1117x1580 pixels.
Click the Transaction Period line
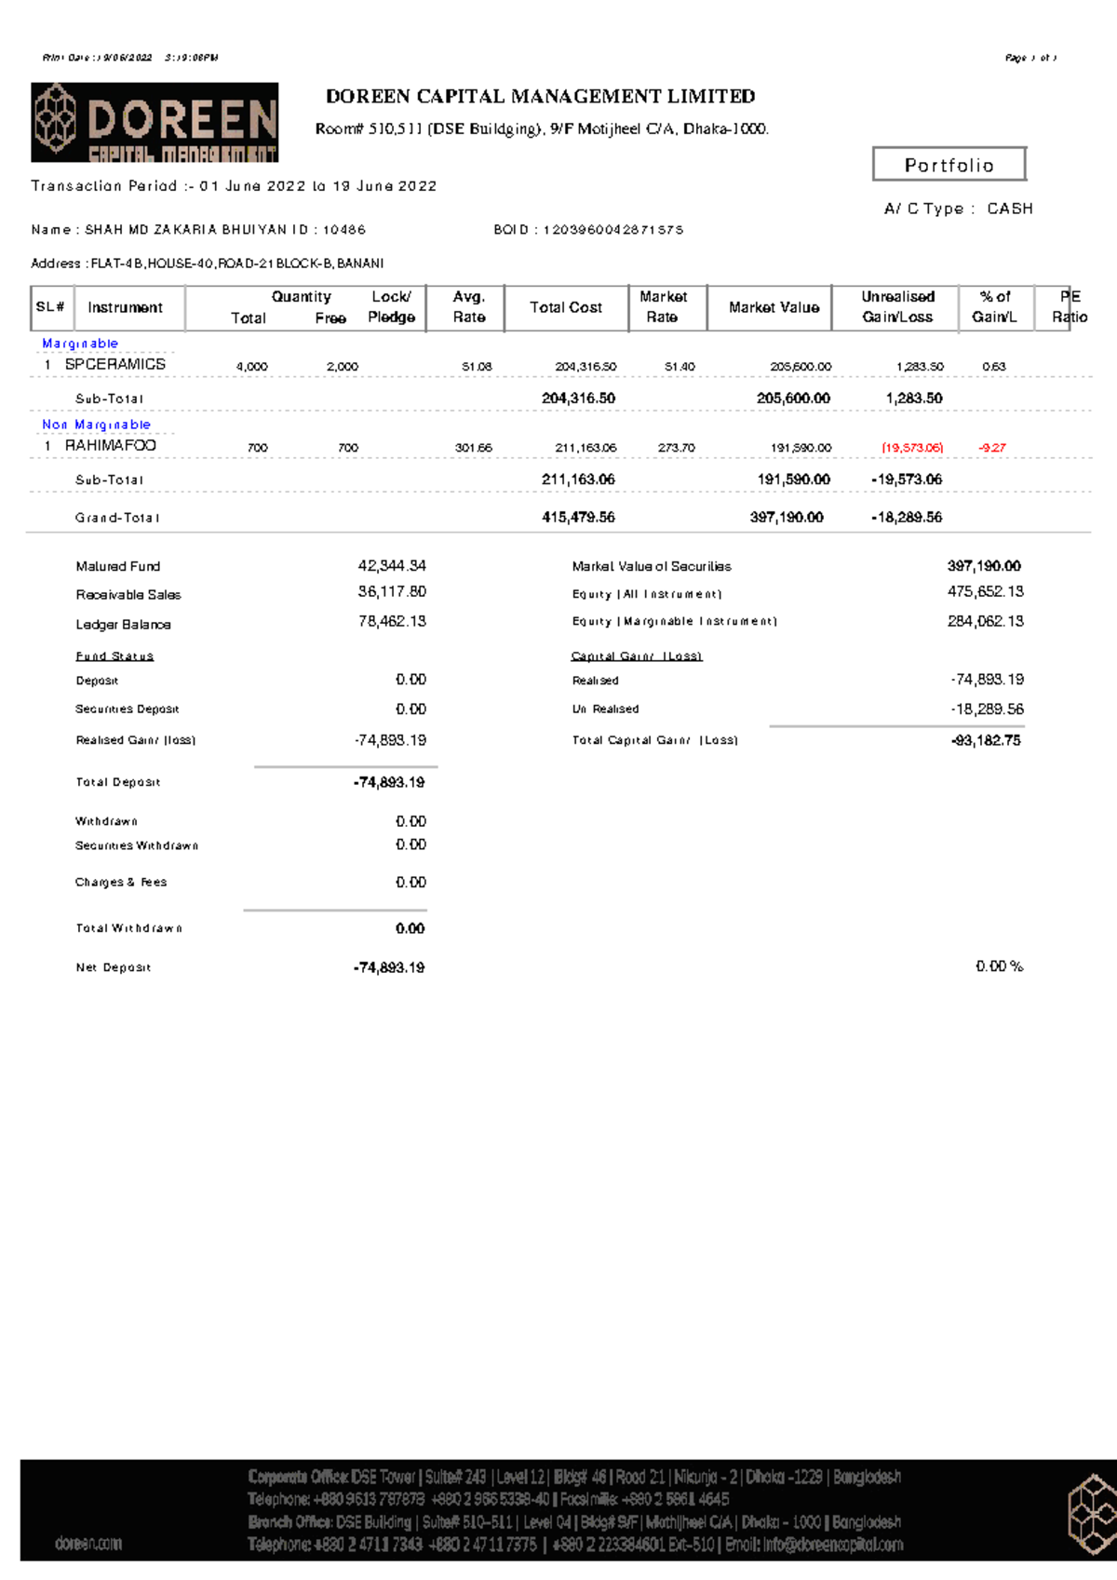click(234, 186)
